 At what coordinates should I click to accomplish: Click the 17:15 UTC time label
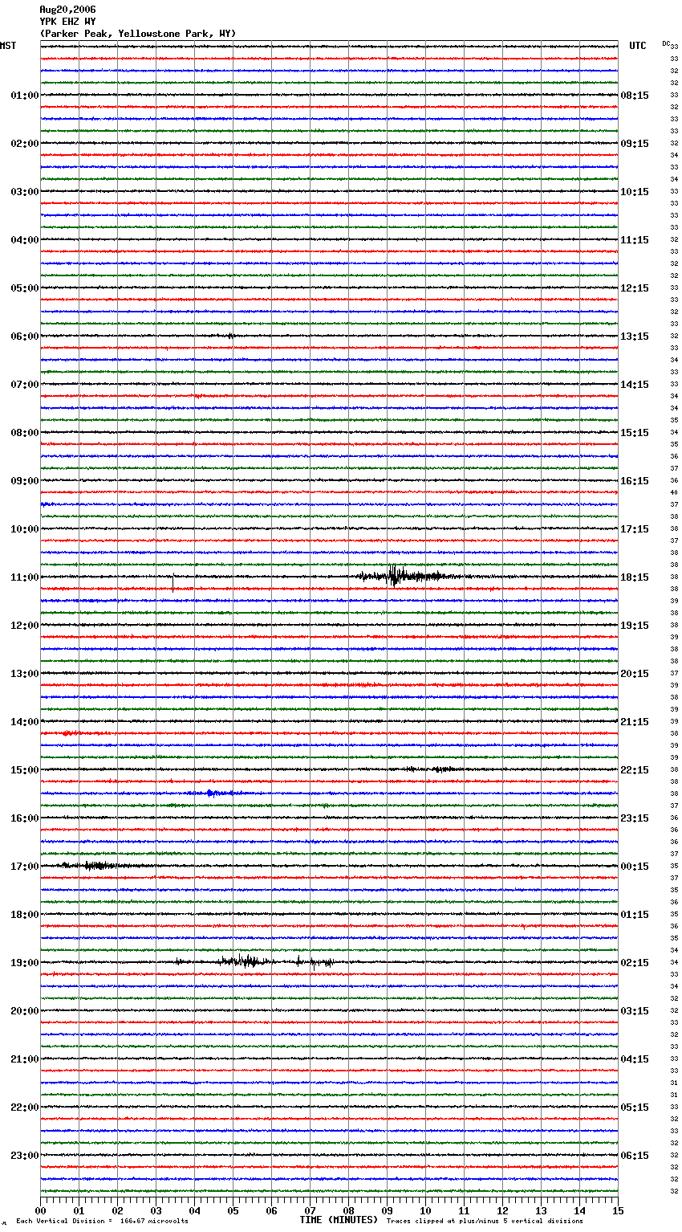(x=635, y=529)
